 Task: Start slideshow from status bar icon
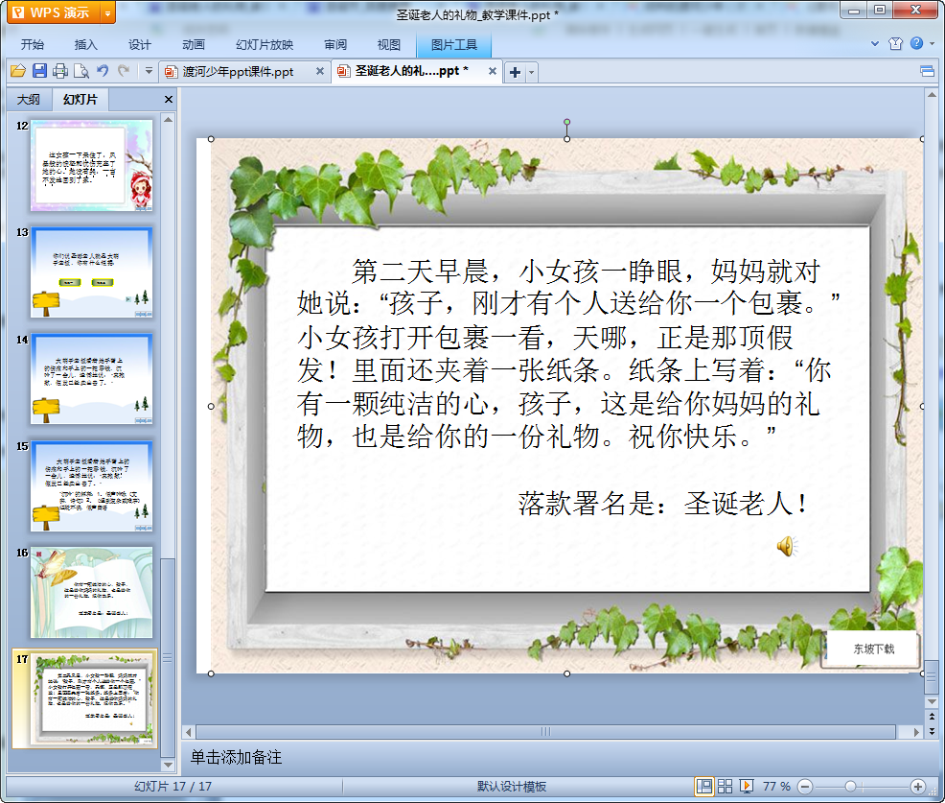pos(746,786)
